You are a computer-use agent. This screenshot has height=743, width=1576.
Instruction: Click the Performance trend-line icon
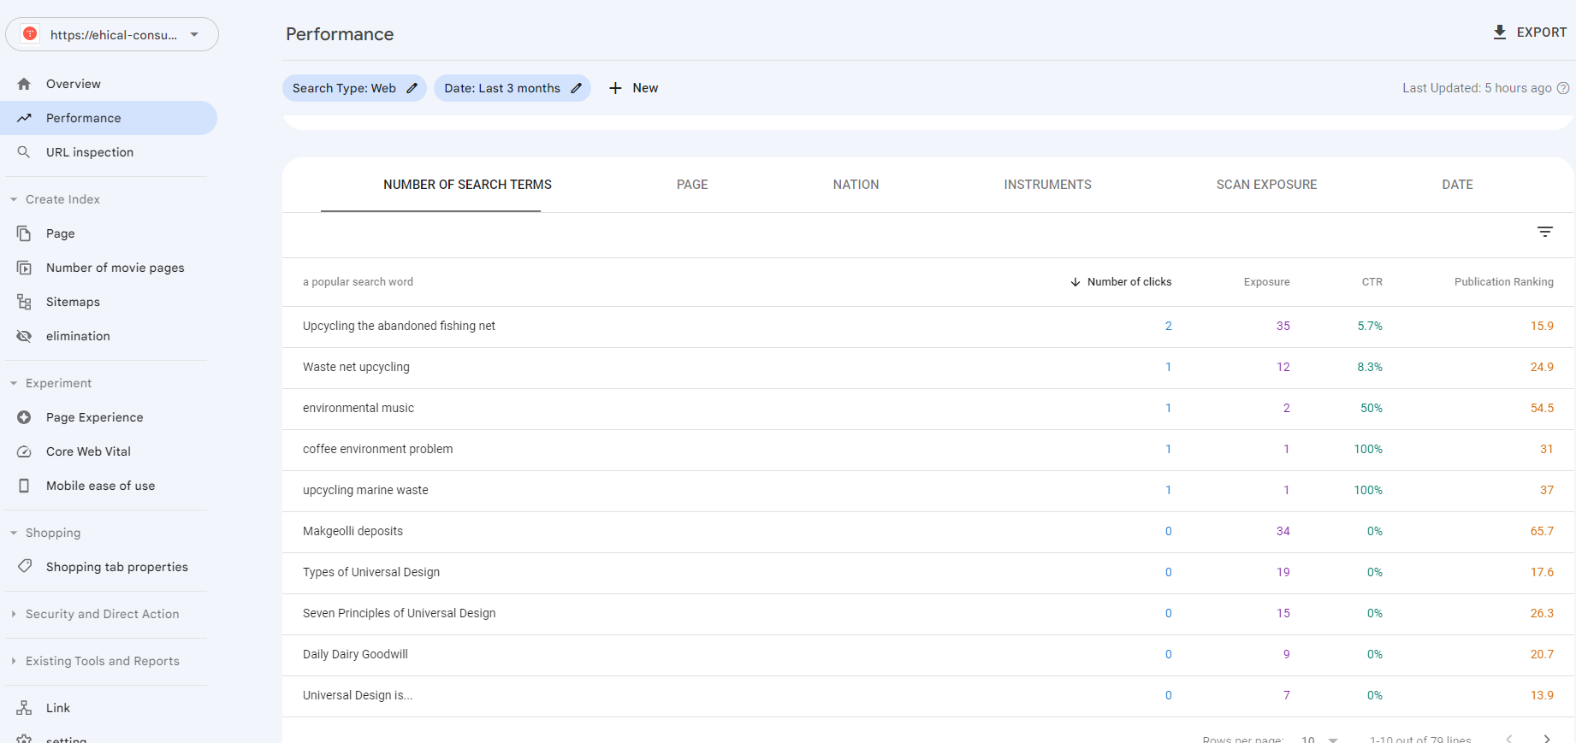tap(24, 118)
